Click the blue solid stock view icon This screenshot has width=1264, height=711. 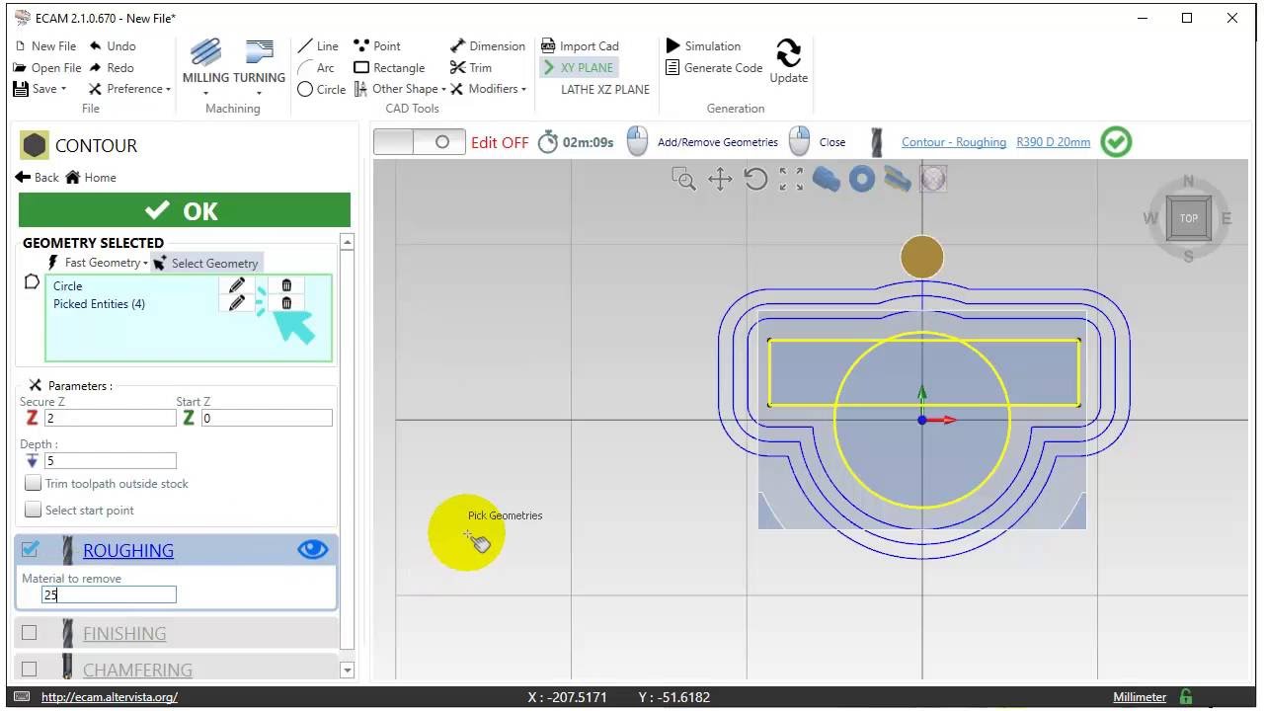pos(827,179)
